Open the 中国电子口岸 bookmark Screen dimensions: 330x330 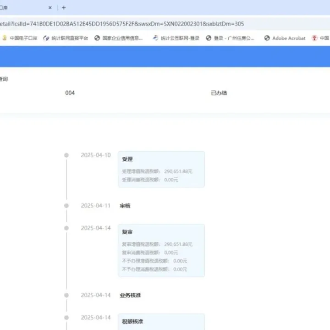20,38
